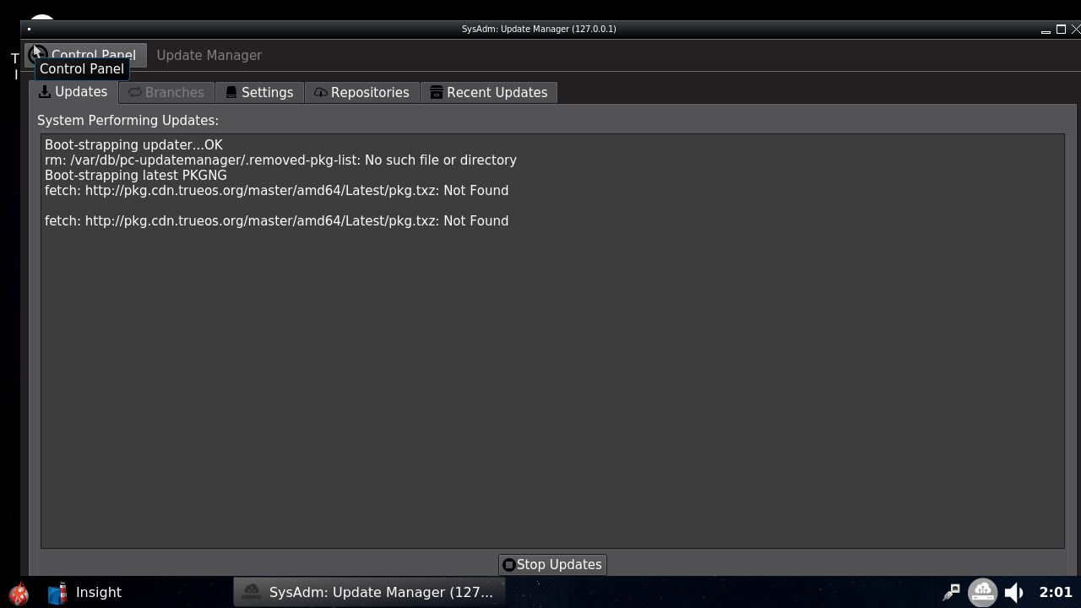Image resolution: width=1081 pixels, height=608 pixels.
Task: Select the Branches tab
Action: [166, 93]
